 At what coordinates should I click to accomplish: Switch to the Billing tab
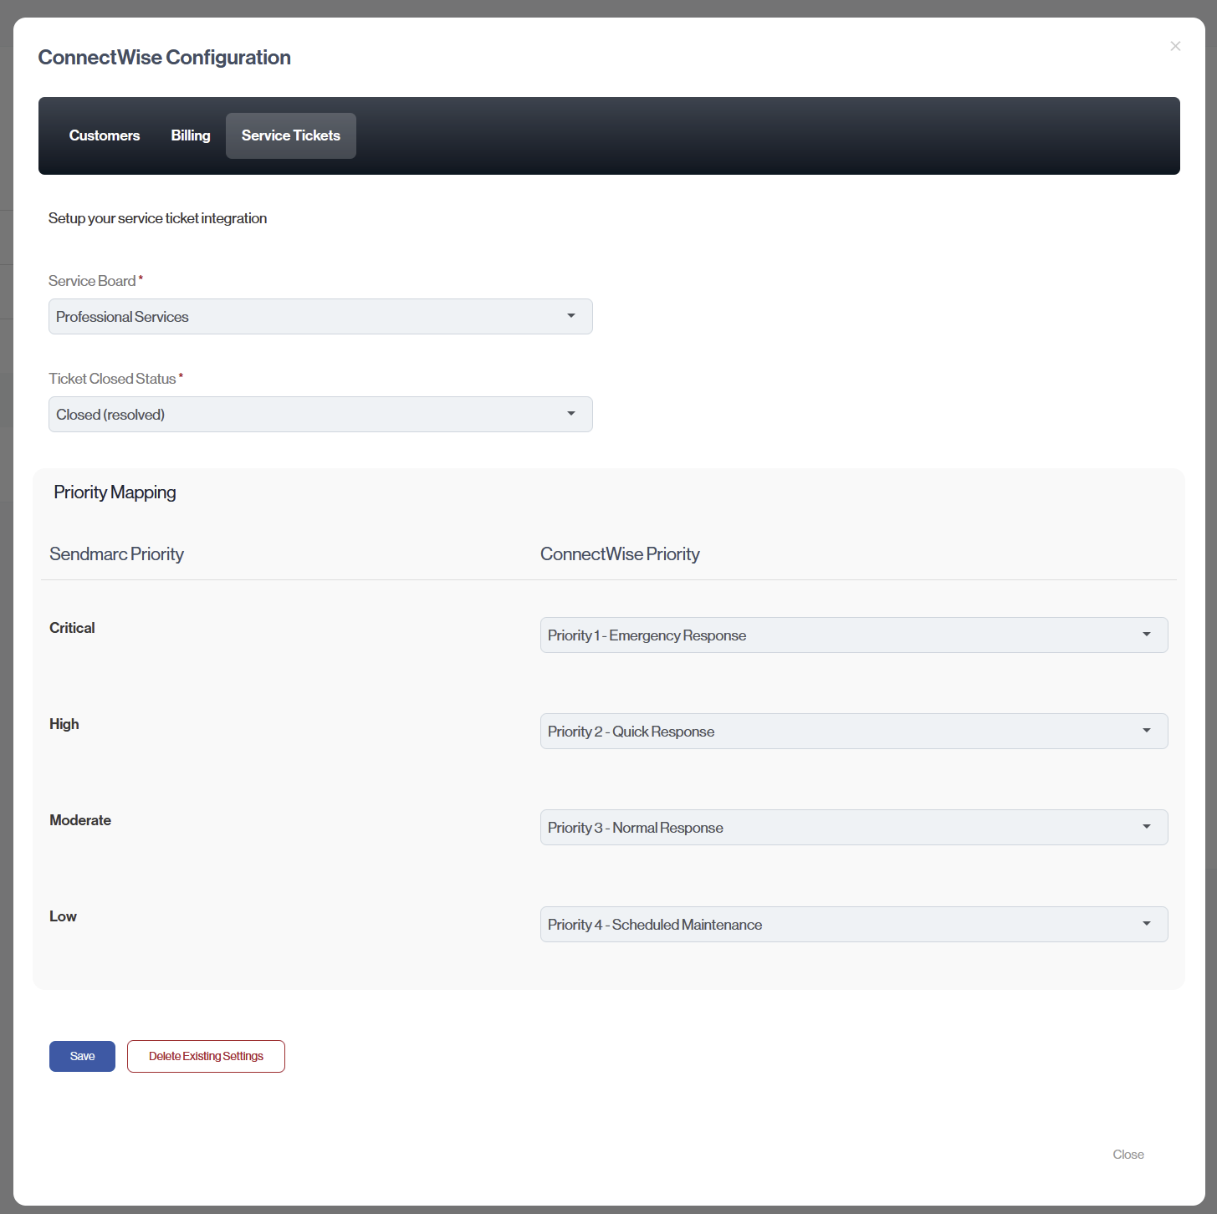tap(191, 135)
